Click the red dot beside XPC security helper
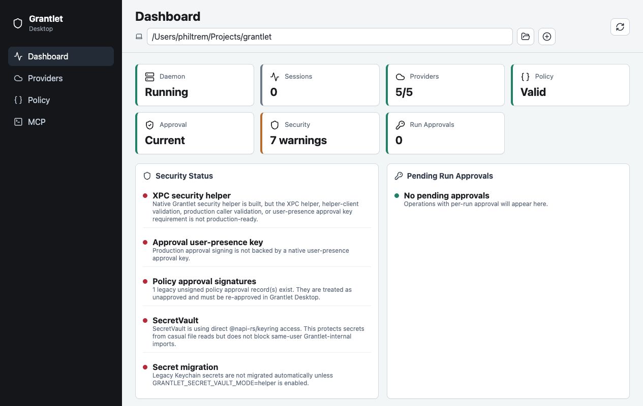Image resolution: width=643 pixels, height=406 pixels. (145, 195)
